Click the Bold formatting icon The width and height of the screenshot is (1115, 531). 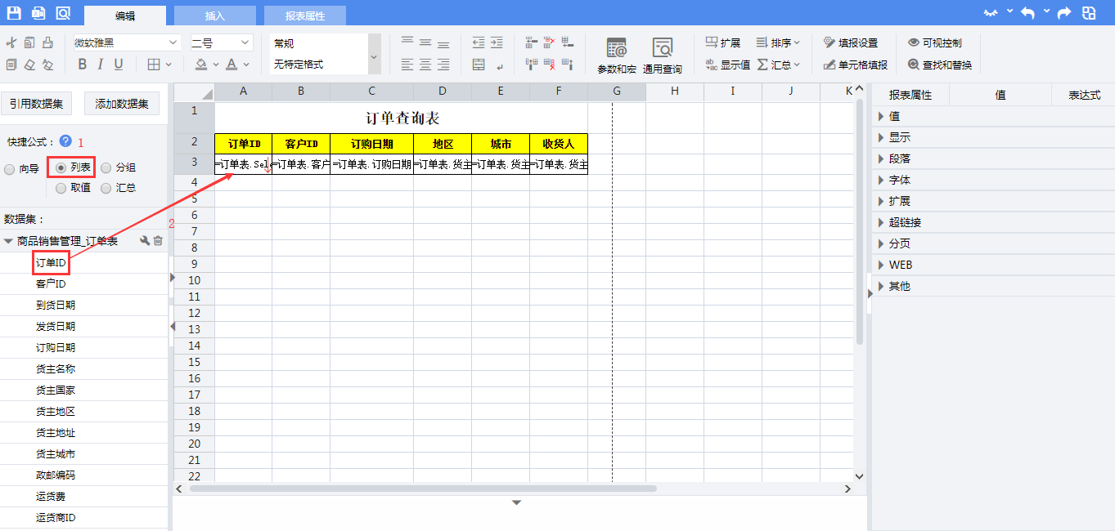click(82, 65)
